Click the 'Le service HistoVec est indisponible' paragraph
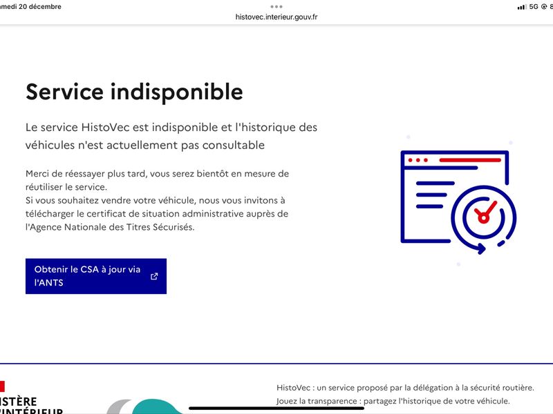This screenshot has height=414, width=553. click(171, 136)
